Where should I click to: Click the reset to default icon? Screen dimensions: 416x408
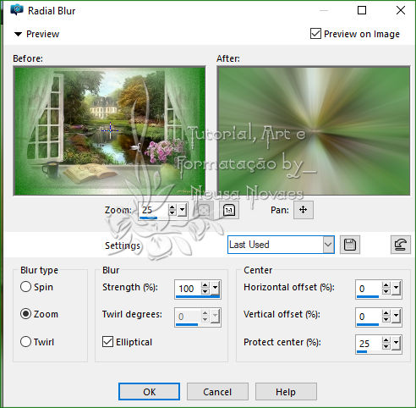click(401, 245)
